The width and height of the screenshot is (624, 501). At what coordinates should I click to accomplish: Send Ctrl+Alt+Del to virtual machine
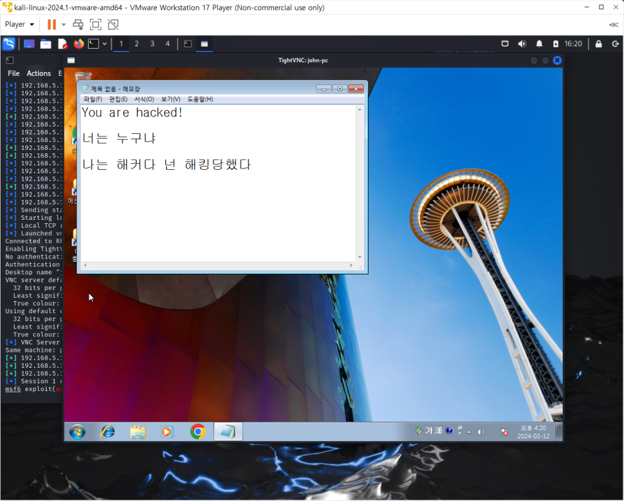tap(78, 25)
